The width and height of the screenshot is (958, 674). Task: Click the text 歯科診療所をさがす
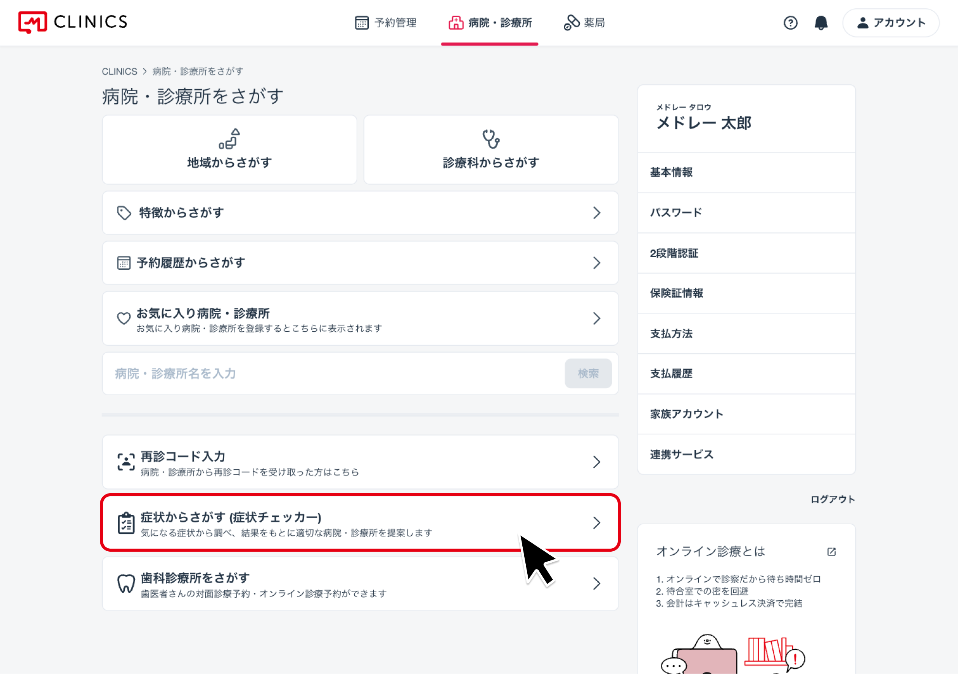[x=195, y=578]
